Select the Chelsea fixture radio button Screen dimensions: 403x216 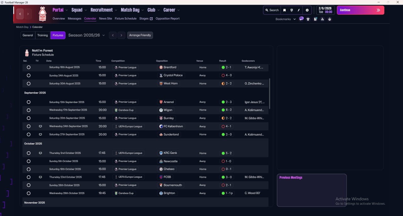pyautogui.click(x=29, y=169)
